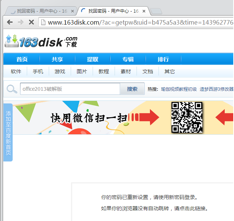Go to the 教程 category
The width and height of the screenshot is (234, 221).
click(x=104, y=71)
